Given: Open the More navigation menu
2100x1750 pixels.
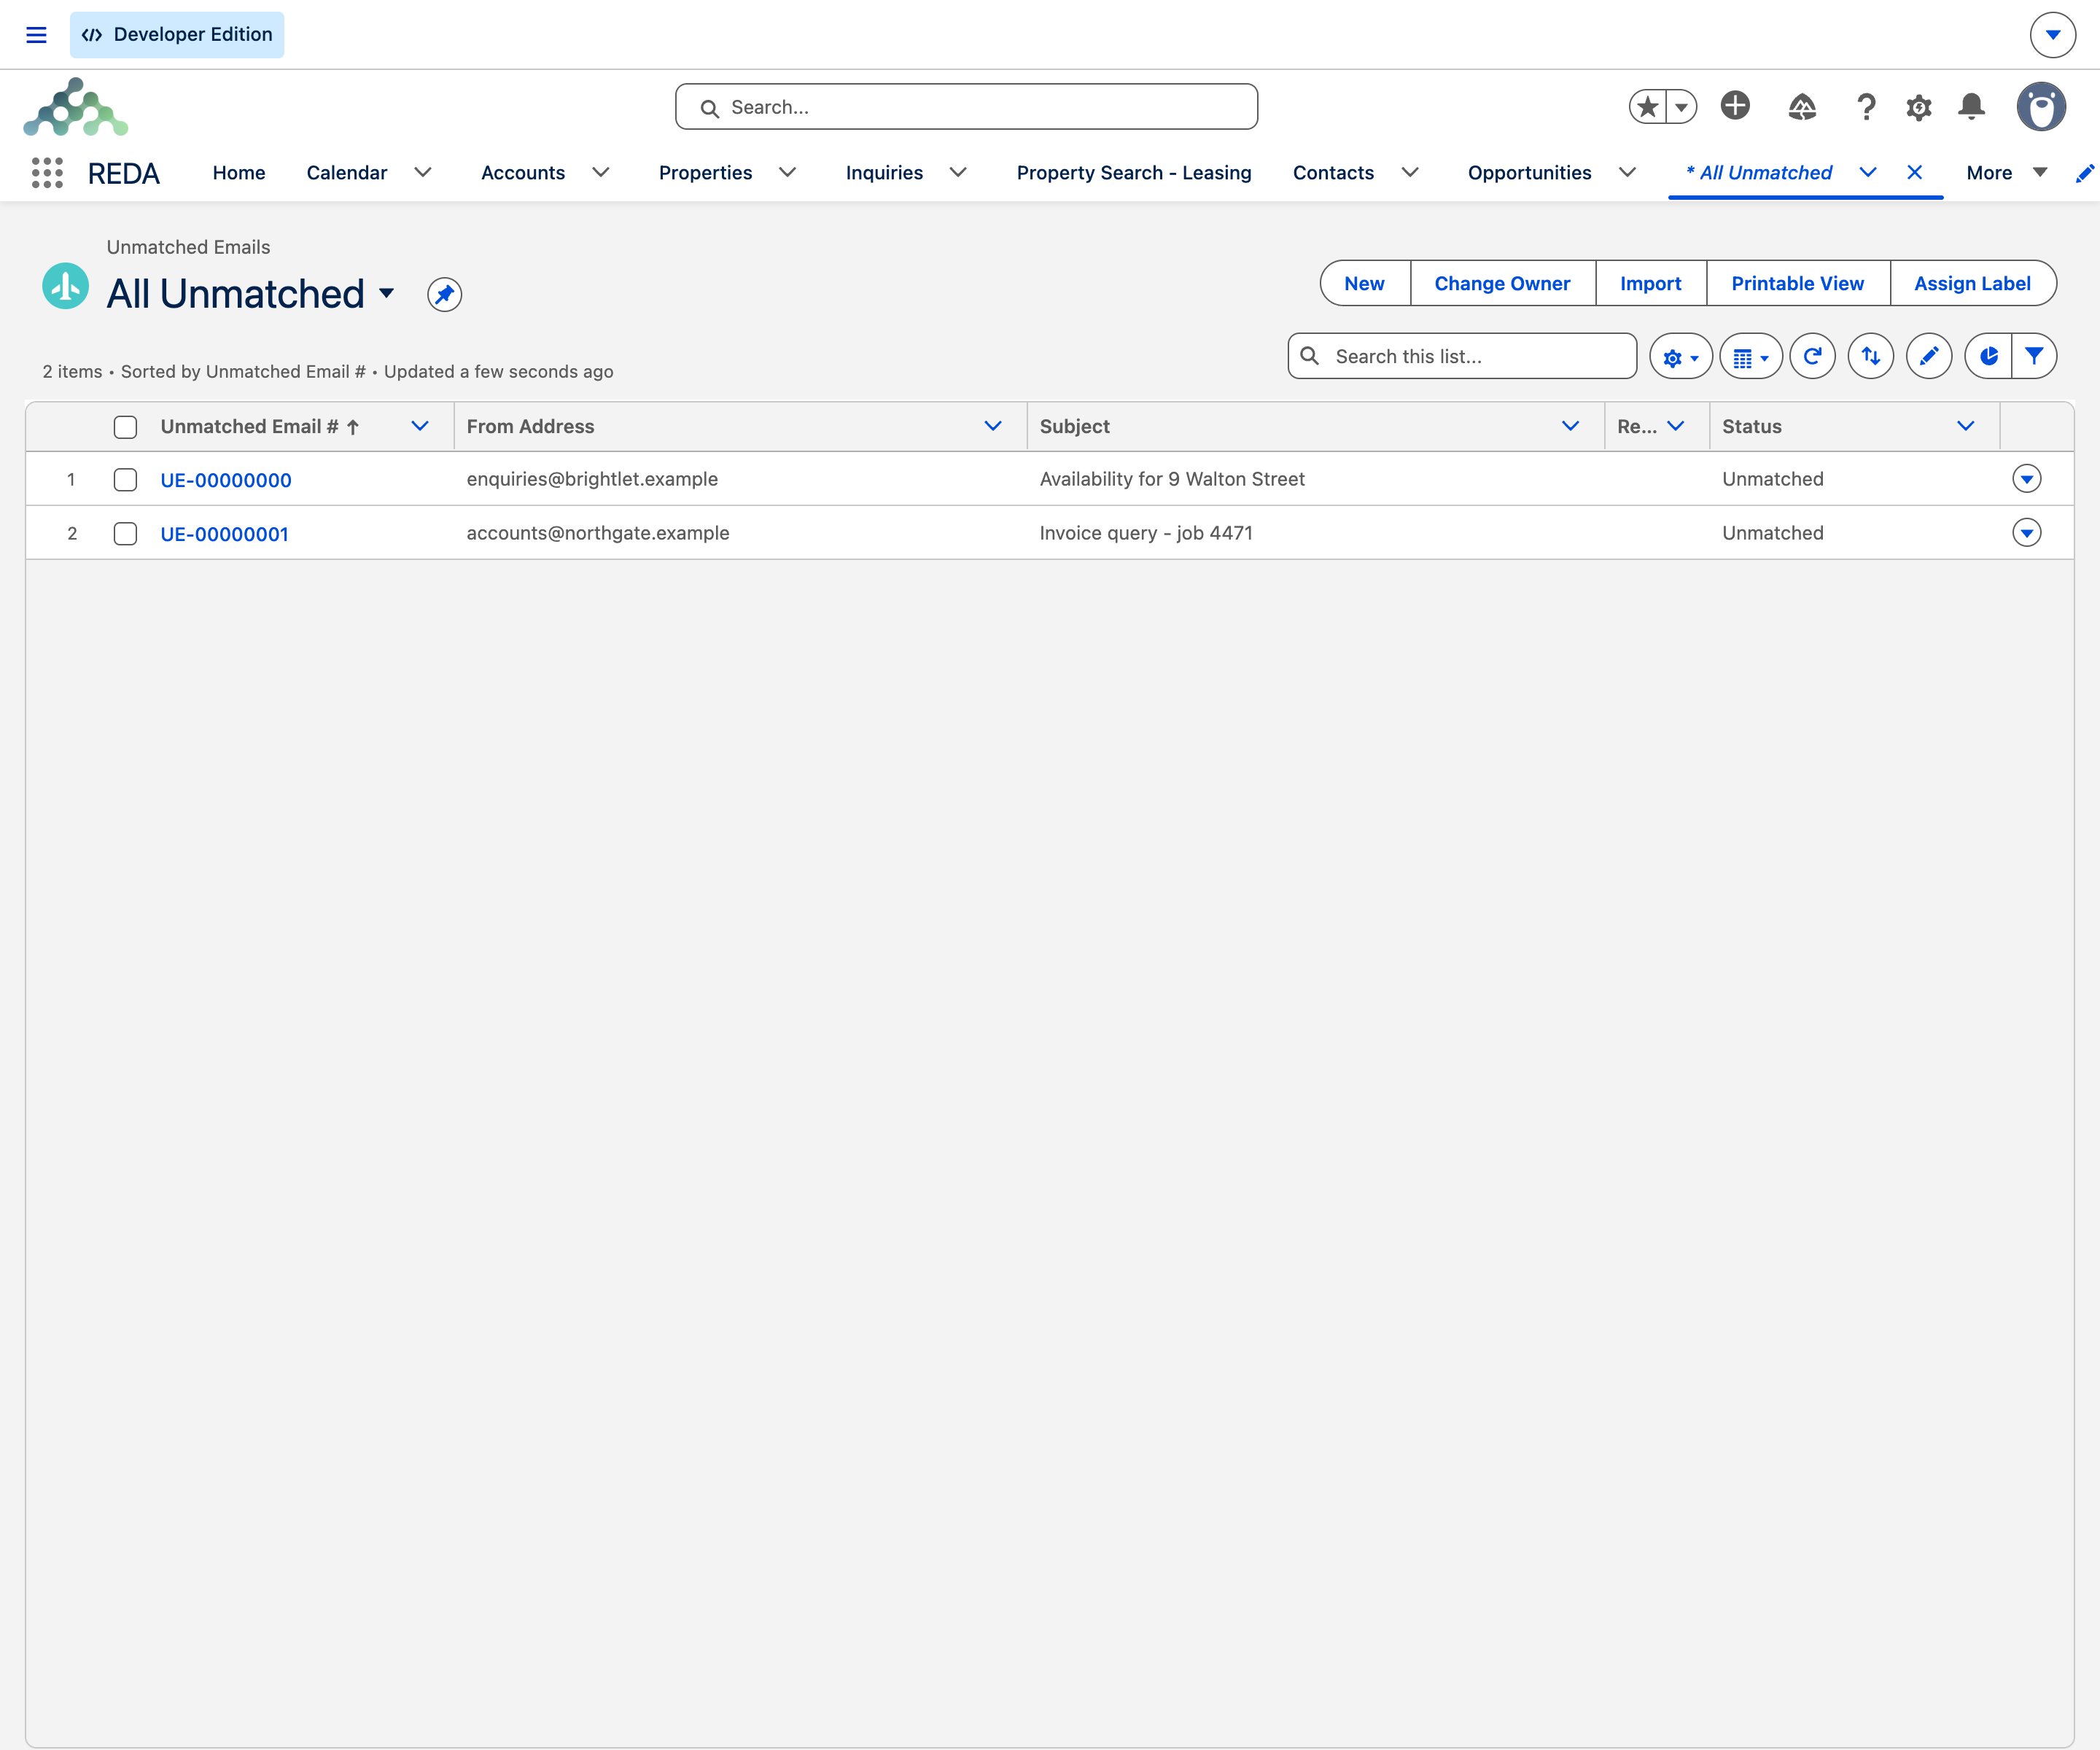Looking at the screenshot, I should click(2006, 173).
